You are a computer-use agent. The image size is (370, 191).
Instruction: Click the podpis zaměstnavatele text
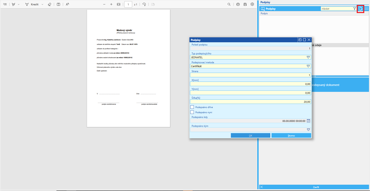coord(149,104)
